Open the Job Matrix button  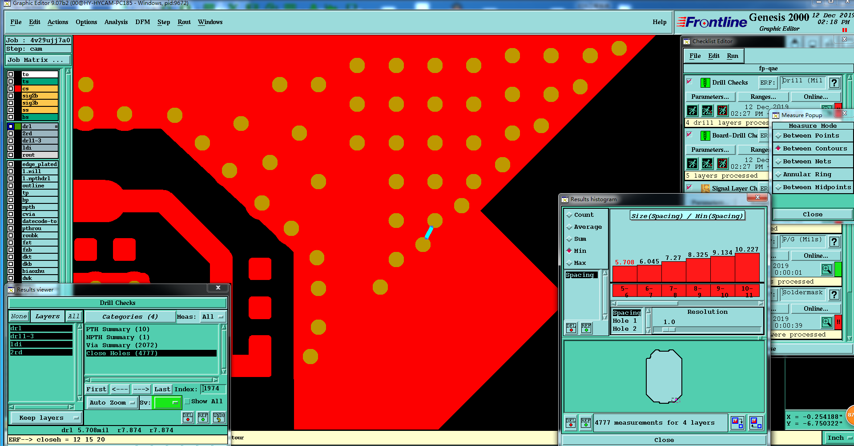click(x=38, y=60)
